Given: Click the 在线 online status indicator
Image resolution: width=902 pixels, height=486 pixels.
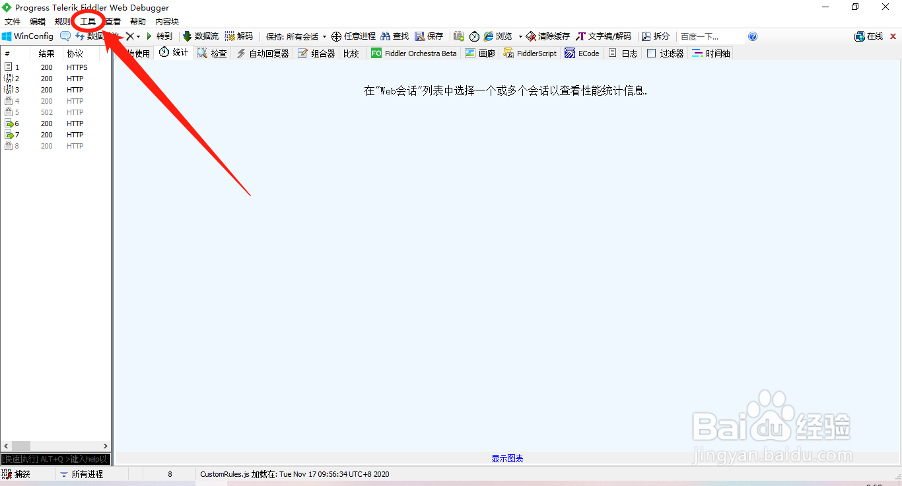Looking at the screenshot, I should pos(869,36).
